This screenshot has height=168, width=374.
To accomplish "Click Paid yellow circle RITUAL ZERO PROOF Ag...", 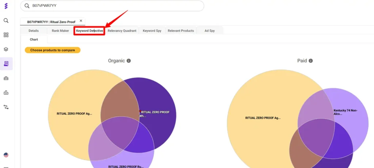I will click(x=262, y=118).
